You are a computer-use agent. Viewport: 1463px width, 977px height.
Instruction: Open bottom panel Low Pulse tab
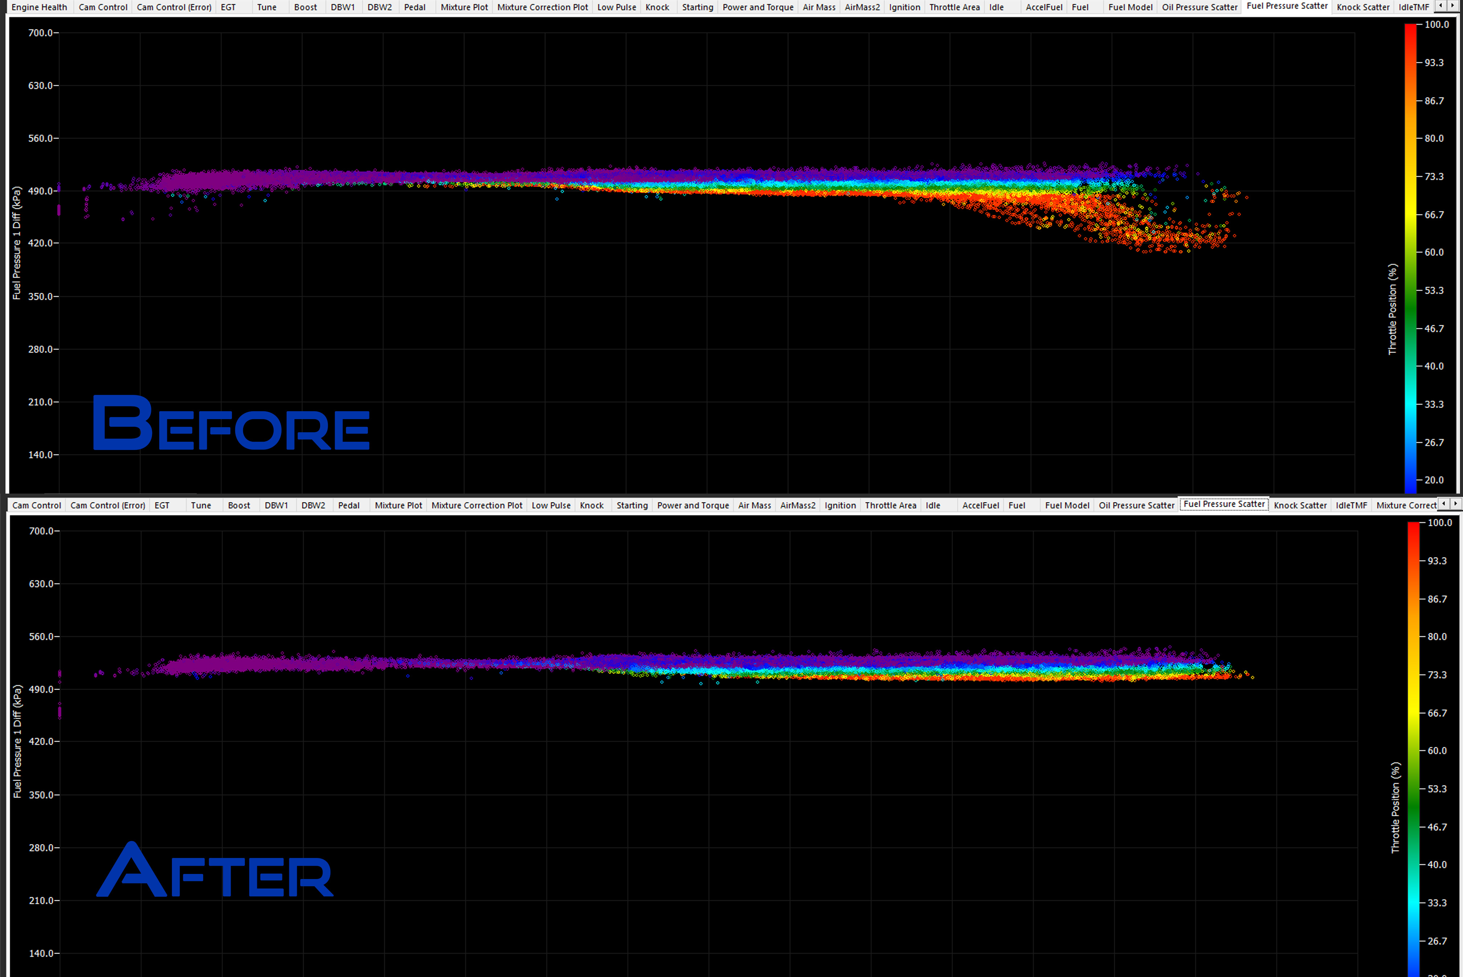(550, 505)
